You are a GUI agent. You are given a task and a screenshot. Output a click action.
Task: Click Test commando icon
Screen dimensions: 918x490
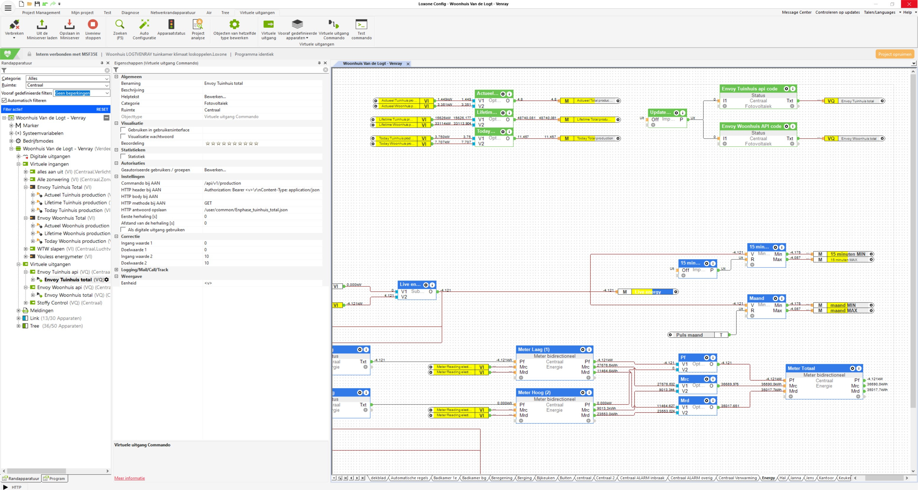pyautogui.click(x=361, y=24)
